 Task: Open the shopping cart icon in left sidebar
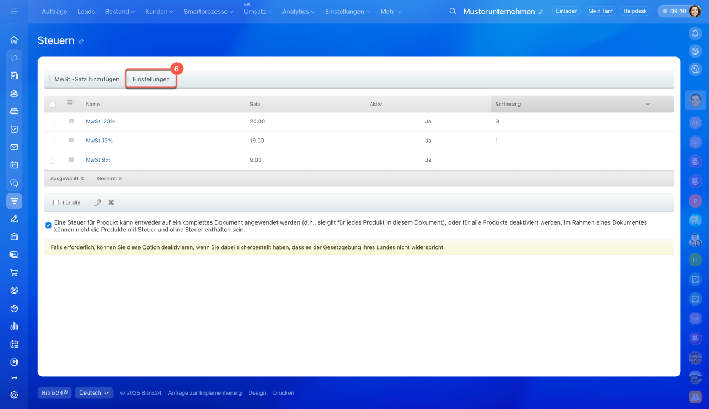pos(14,272)
